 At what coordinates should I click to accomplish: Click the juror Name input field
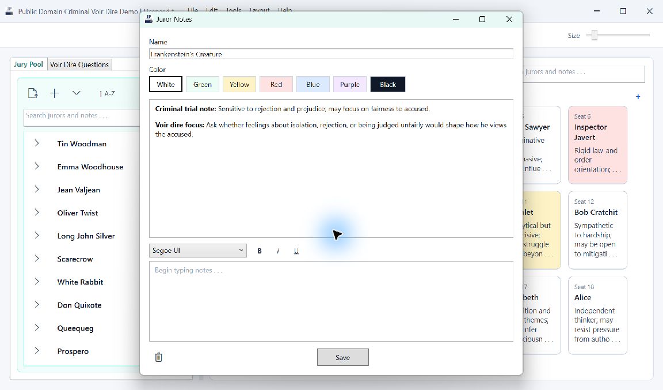(x=331, y=54)
